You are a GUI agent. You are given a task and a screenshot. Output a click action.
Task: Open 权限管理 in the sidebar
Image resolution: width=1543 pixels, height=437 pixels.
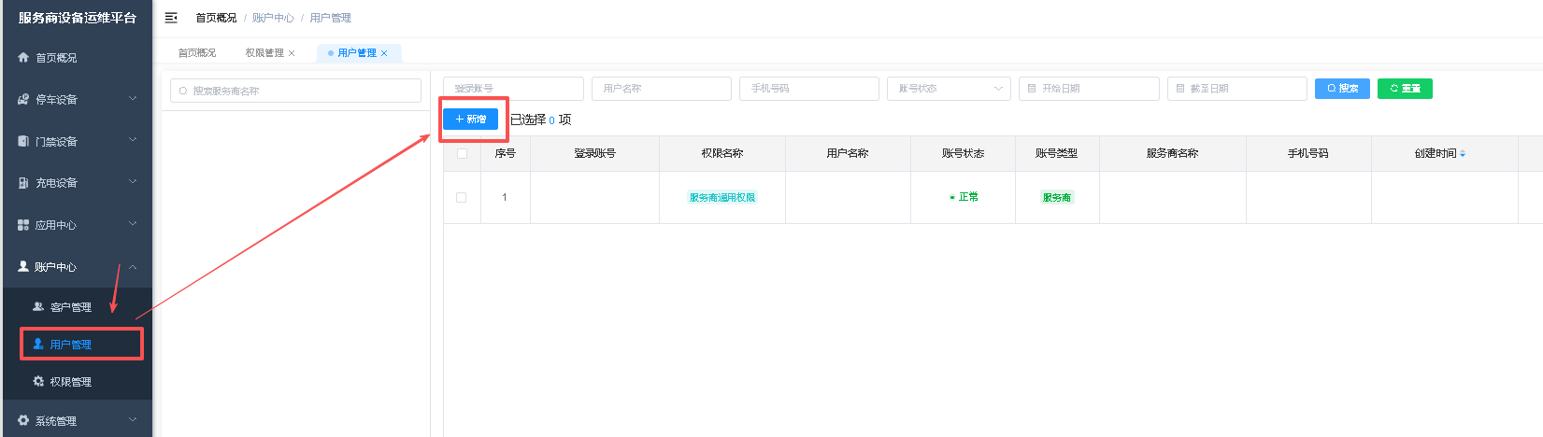coord(76,381)
